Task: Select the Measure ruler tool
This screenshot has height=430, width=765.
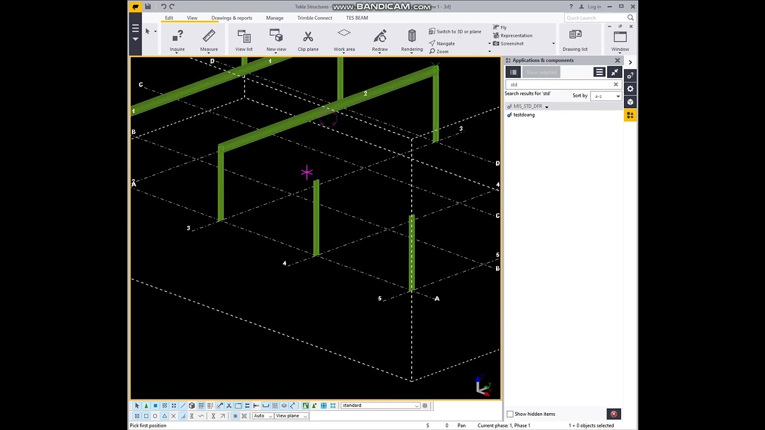Action: (x=209, y=40)
